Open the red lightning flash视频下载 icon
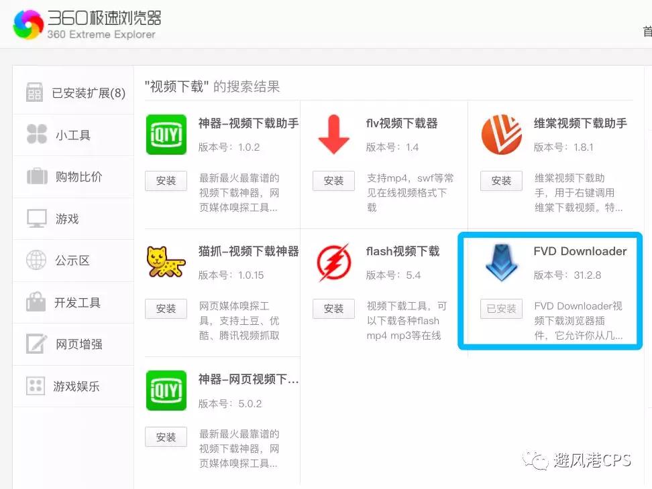The width and height of the screenshot is (652, 489). 333,263
